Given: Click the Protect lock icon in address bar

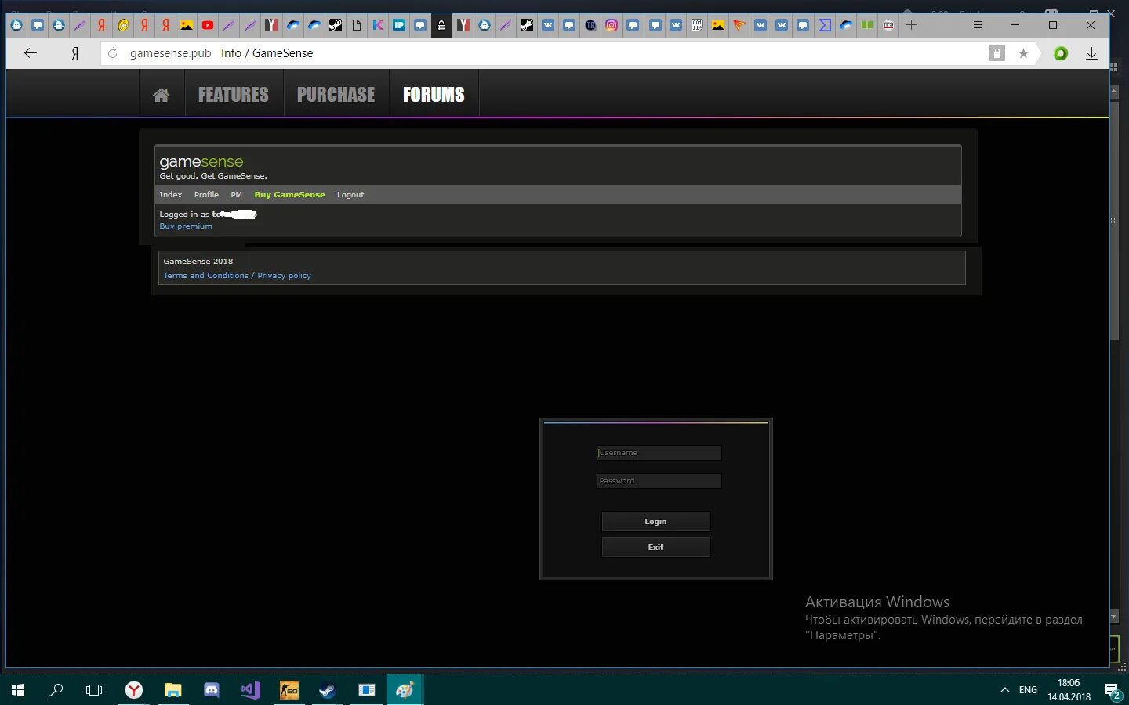Looking at the screenshot, I should pos(996,53).
